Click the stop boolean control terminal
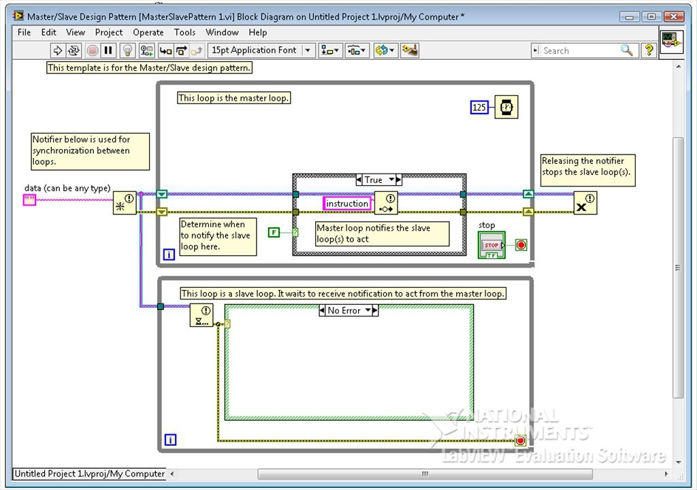Viewport: 697px width, 490px height. [491, 245]
